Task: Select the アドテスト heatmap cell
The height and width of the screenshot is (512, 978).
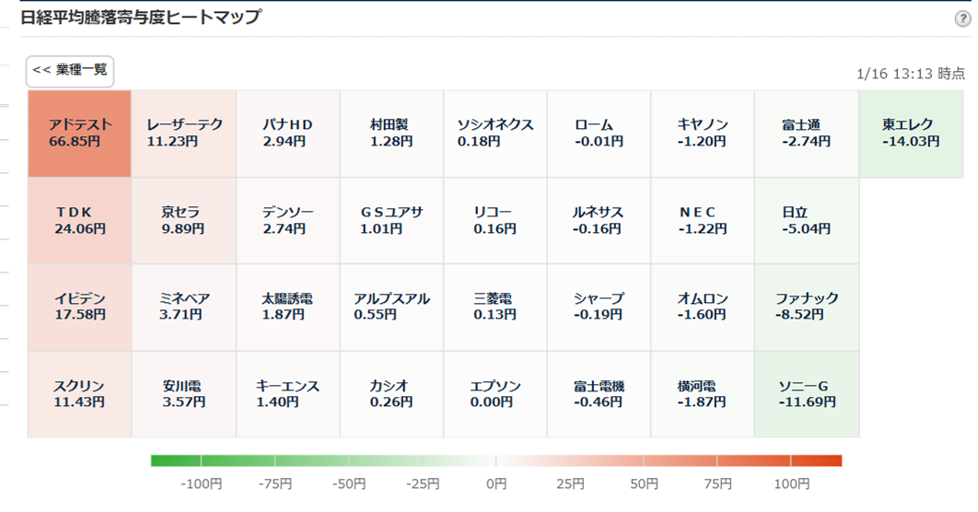Action: click(79, 134)
